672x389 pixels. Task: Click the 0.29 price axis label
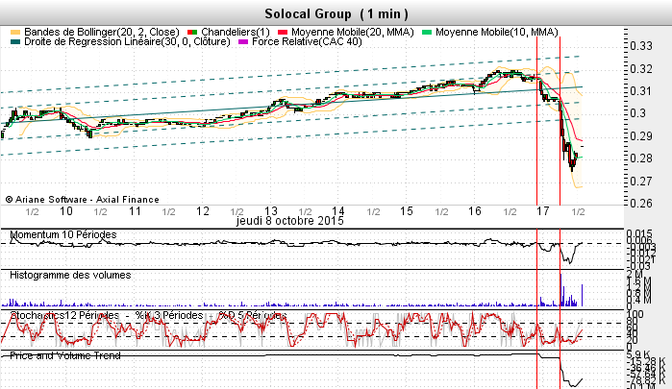click(641, 136)
